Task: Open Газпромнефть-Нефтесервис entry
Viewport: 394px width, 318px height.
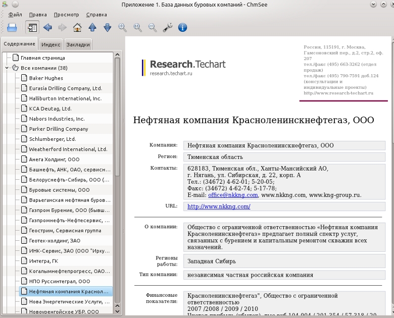Action: pyautogui.click(x=69, y=220)
